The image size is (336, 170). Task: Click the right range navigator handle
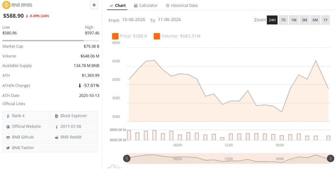(330, 158)
